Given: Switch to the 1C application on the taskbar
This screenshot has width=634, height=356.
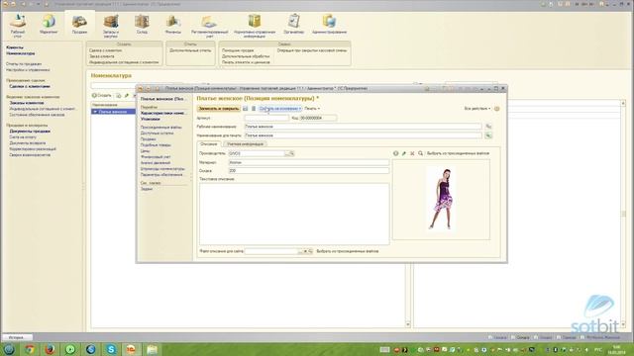Looking at the screenshot, I should coord(132,349).
